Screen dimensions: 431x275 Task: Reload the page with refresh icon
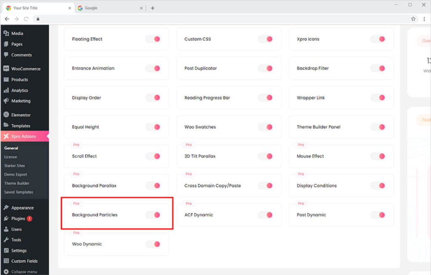(26, 19)
